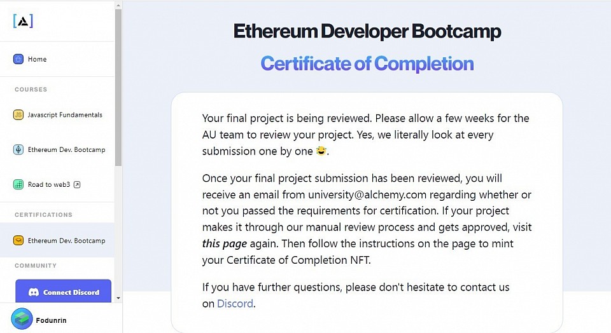Image resolution: width=611 pixels, height=333 pixels.
Task: Click the Discord link in the text
Action: click(x=235, y=303)
